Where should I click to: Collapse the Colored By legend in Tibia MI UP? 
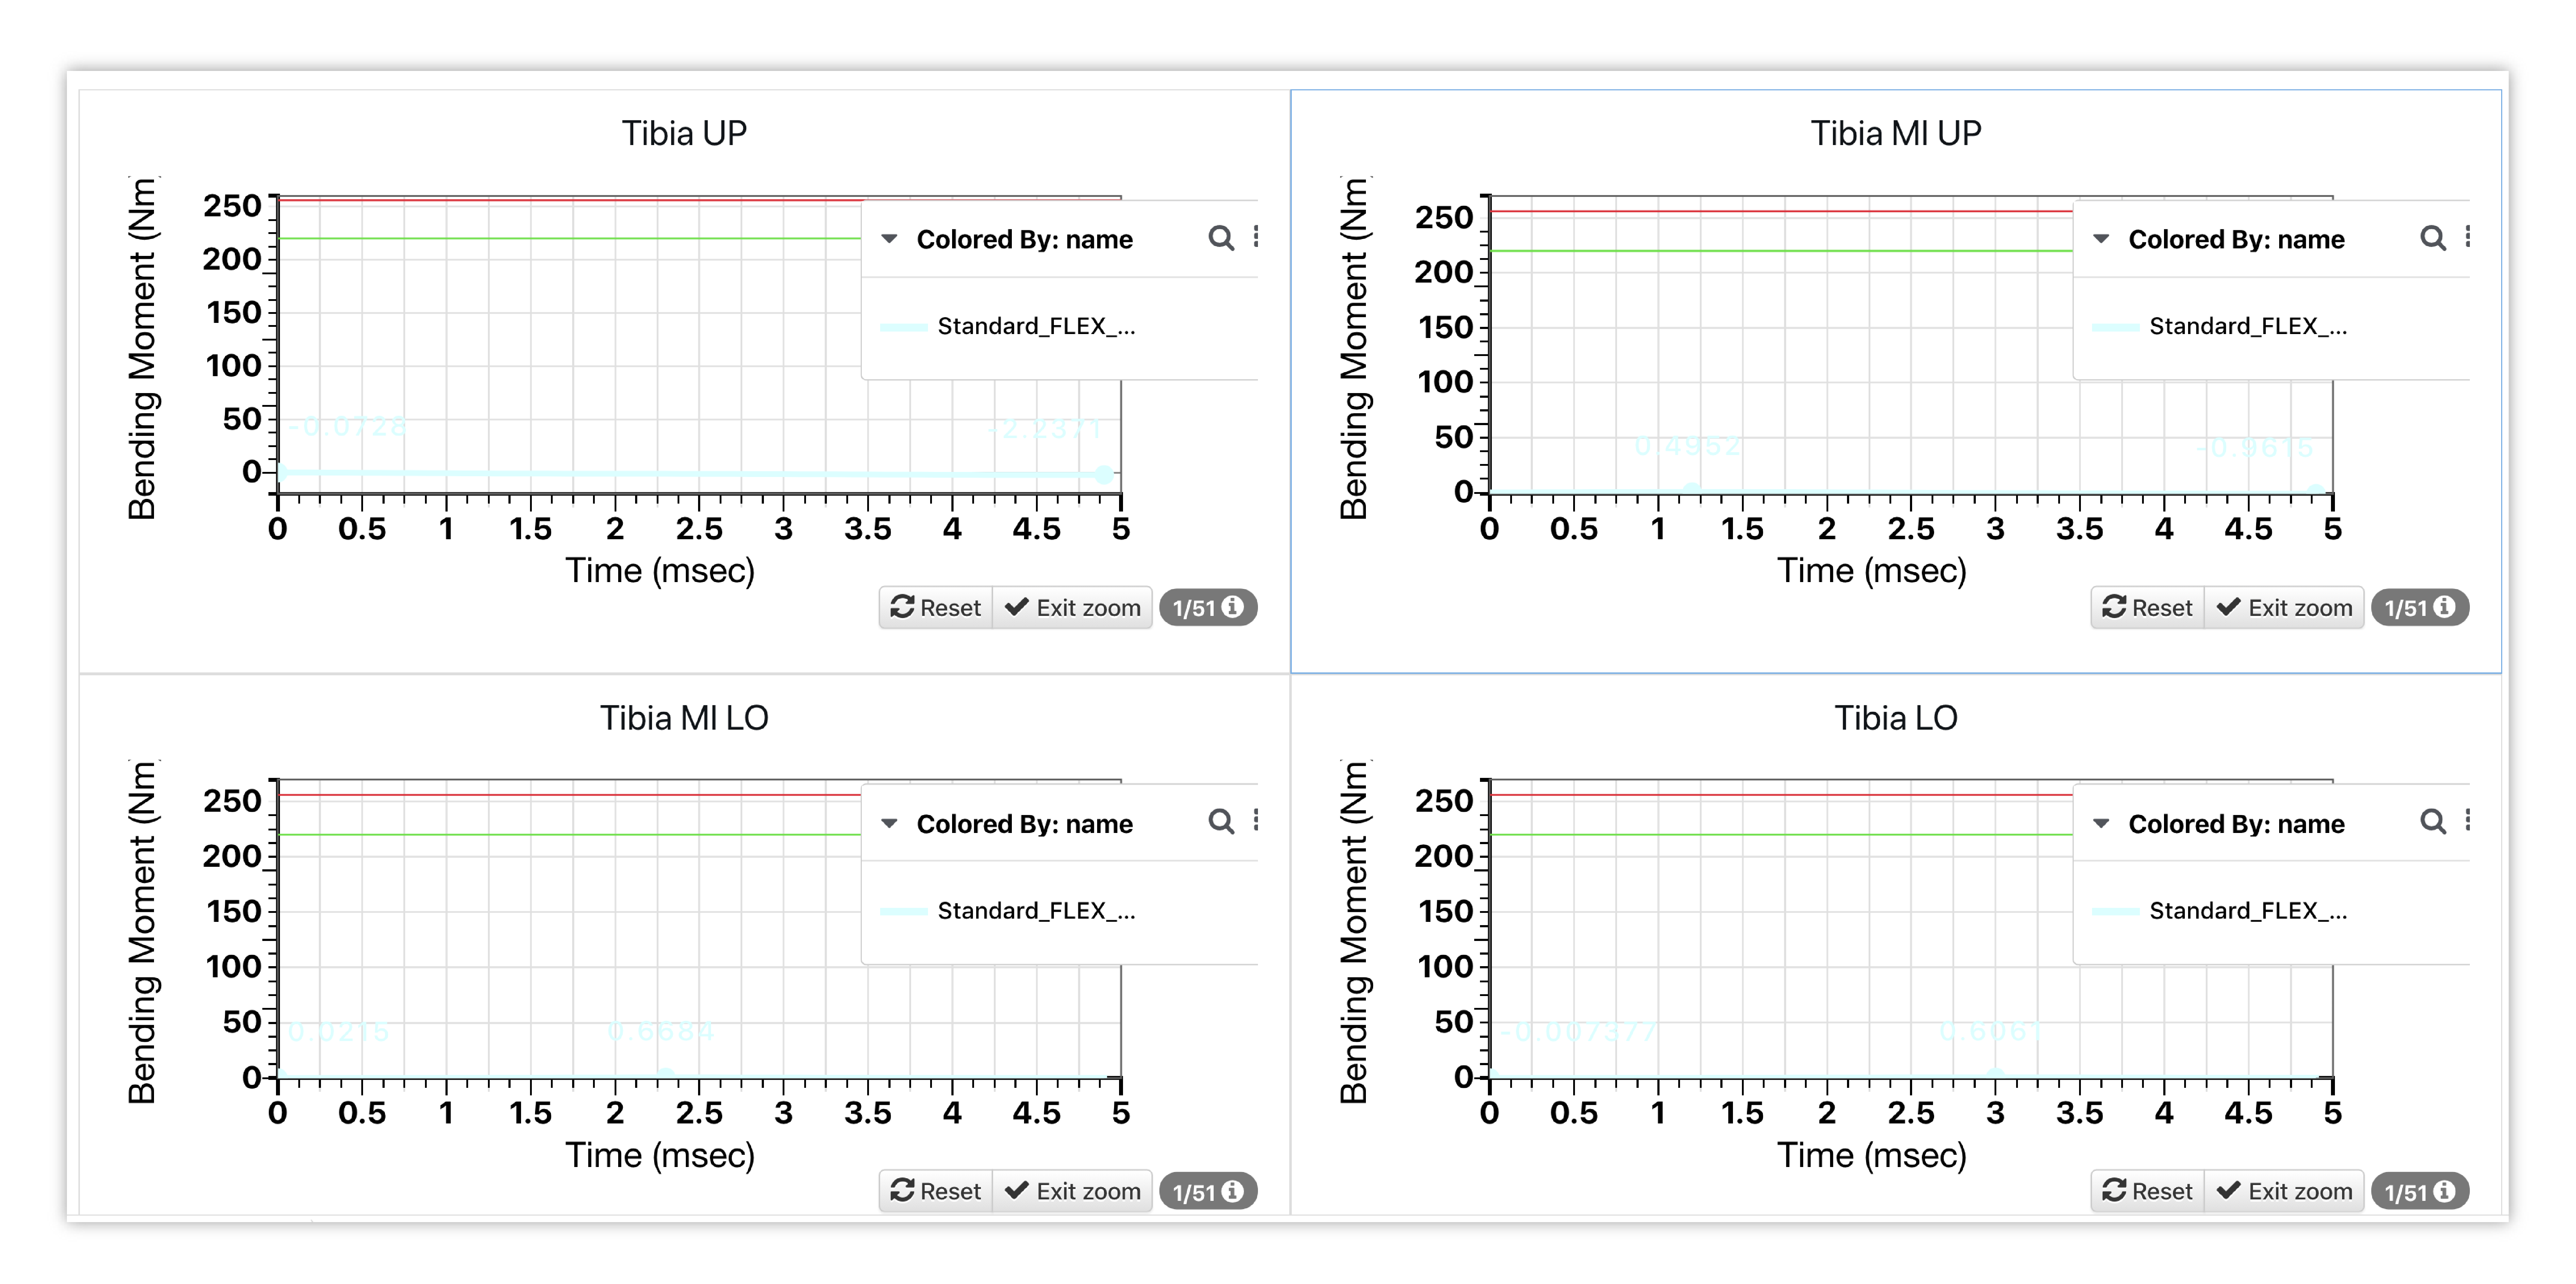(x=2101, y=239)
